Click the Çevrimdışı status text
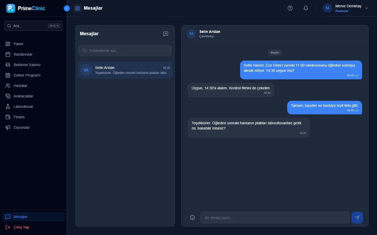 [x=207, y=36]
